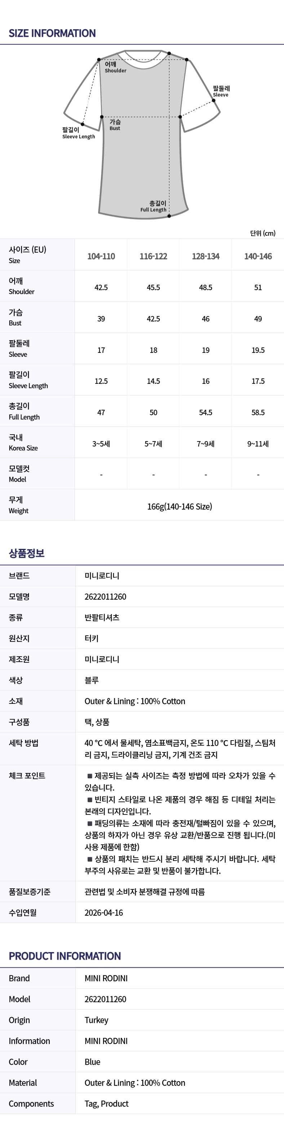Screen dimensions: 284x1138
Task: Click the 상품정보 section heading
Action: point(27,553)
